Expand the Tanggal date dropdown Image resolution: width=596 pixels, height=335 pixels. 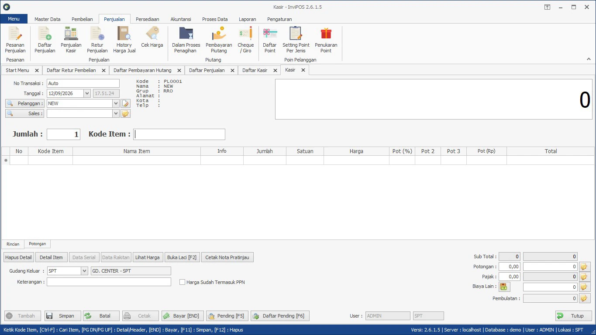click(87, 93)
